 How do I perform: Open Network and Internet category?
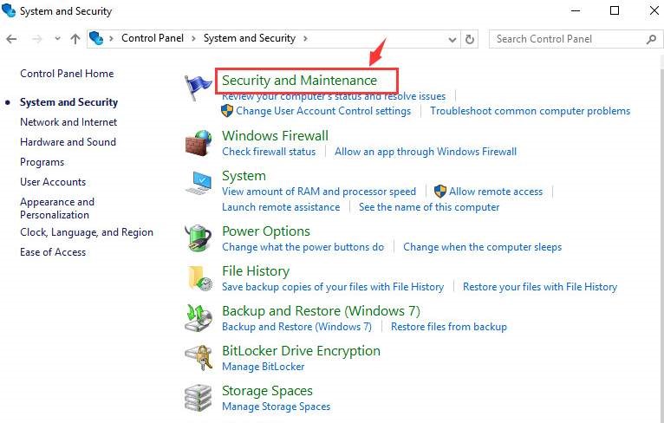(x=68, y=122)
